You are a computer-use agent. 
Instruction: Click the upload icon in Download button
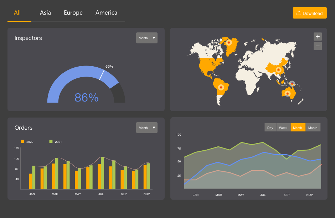(x=299, y=13)
